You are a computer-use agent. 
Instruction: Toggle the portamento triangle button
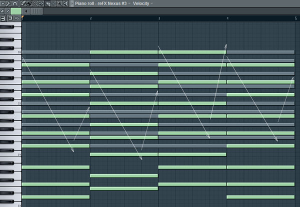point(2,11)
